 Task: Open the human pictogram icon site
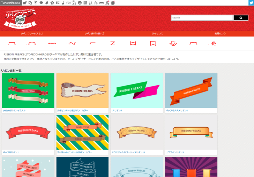[36, 3]
